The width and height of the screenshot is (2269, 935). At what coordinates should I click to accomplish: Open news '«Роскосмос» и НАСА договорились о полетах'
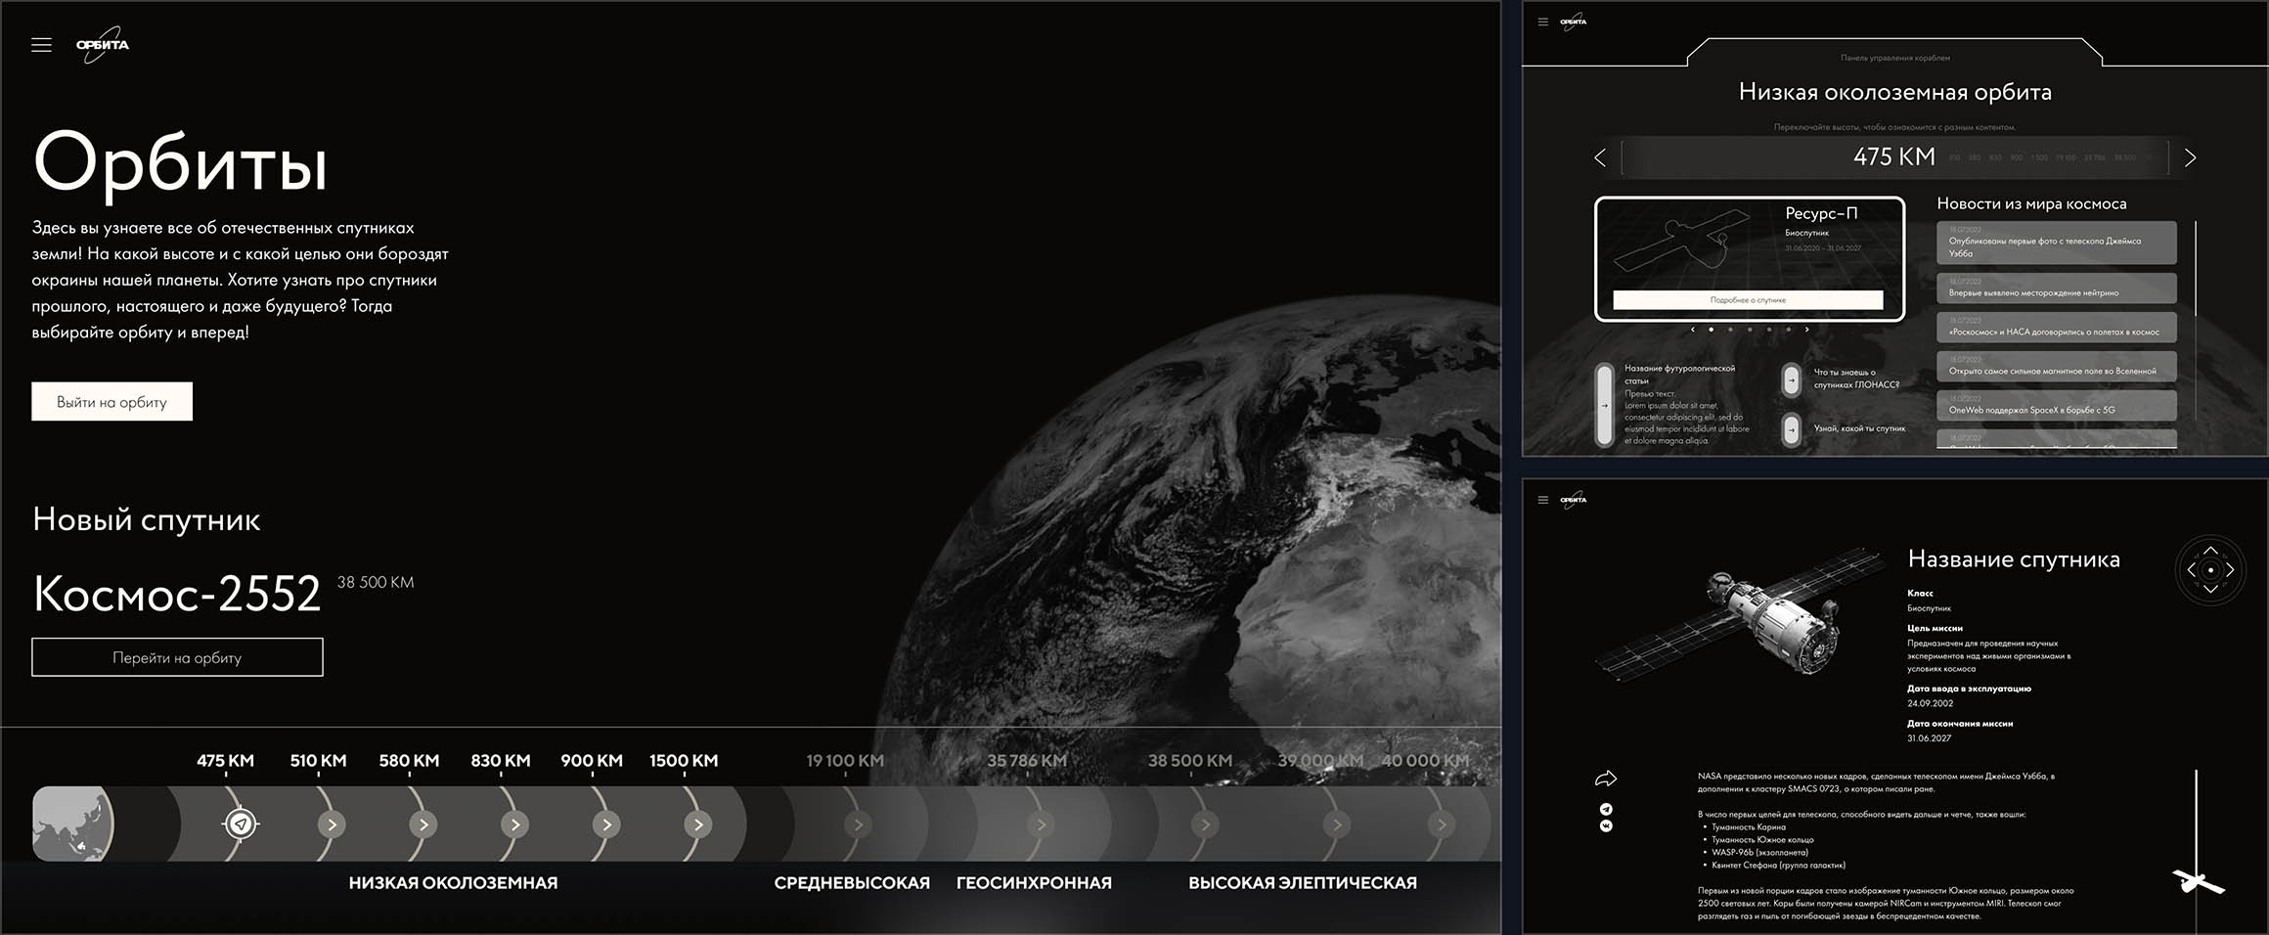pos(2057,328)
